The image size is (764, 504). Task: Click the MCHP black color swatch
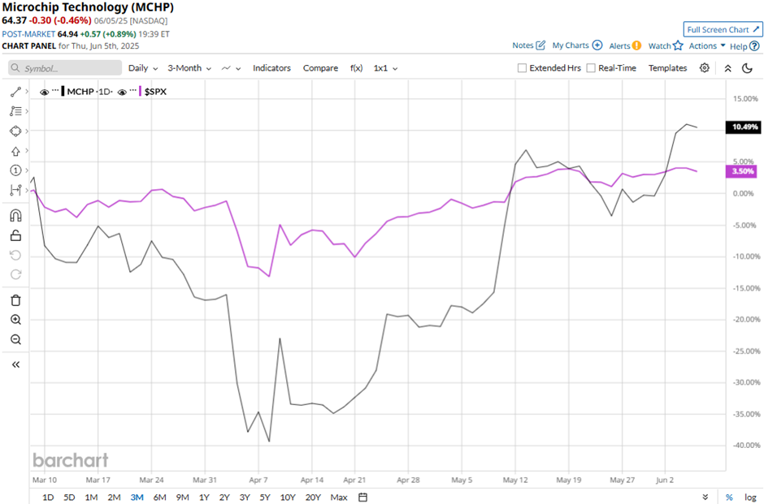click(63, 91)
